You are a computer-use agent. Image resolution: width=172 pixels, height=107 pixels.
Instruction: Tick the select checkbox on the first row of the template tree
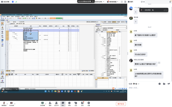click(x=97, y=33)
